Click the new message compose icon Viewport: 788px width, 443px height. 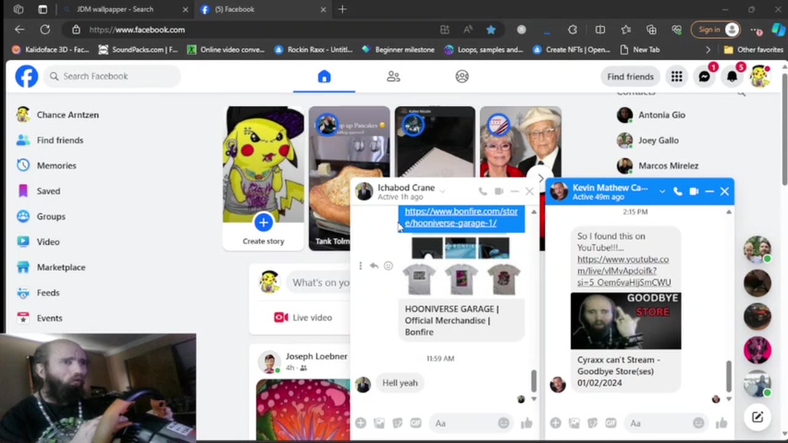tap(758, 417)
